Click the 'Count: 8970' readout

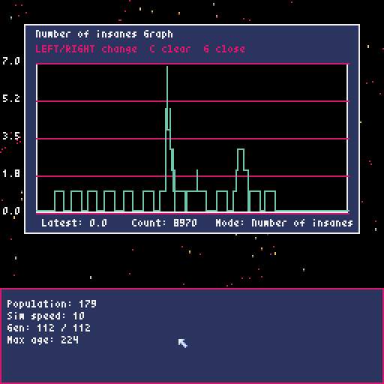[164, 223]
